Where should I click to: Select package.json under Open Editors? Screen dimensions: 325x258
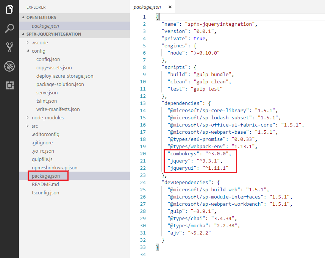pos(45,26)
